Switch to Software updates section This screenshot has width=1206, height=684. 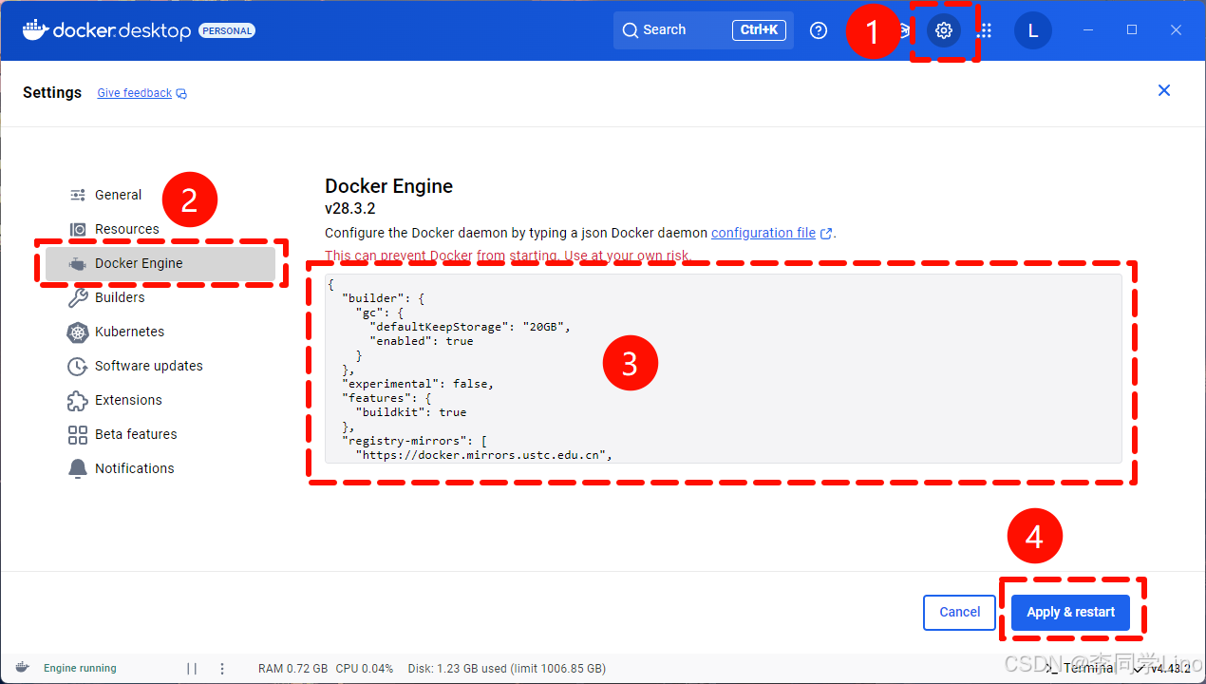tap(149, 366)
